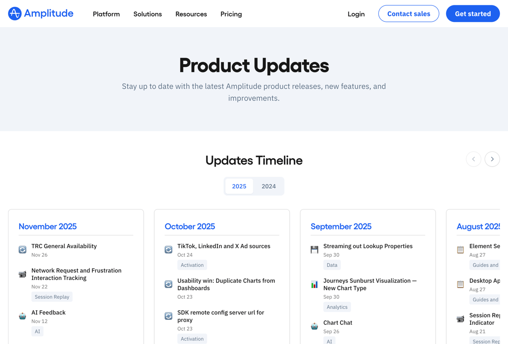Expand the Solutions navigation menu
This screenshot has height=344, width=508.
tap(148, 14)
